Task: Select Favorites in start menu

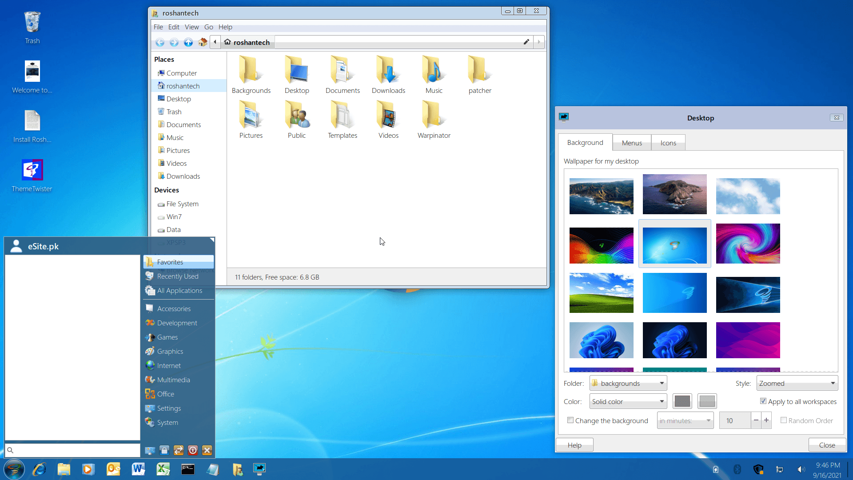Action: click(179, 262)
